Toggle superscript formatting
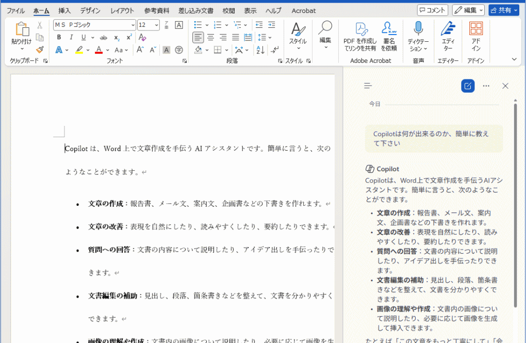The width and height of the screenshot is (526, 343). (x=129, y=37)
